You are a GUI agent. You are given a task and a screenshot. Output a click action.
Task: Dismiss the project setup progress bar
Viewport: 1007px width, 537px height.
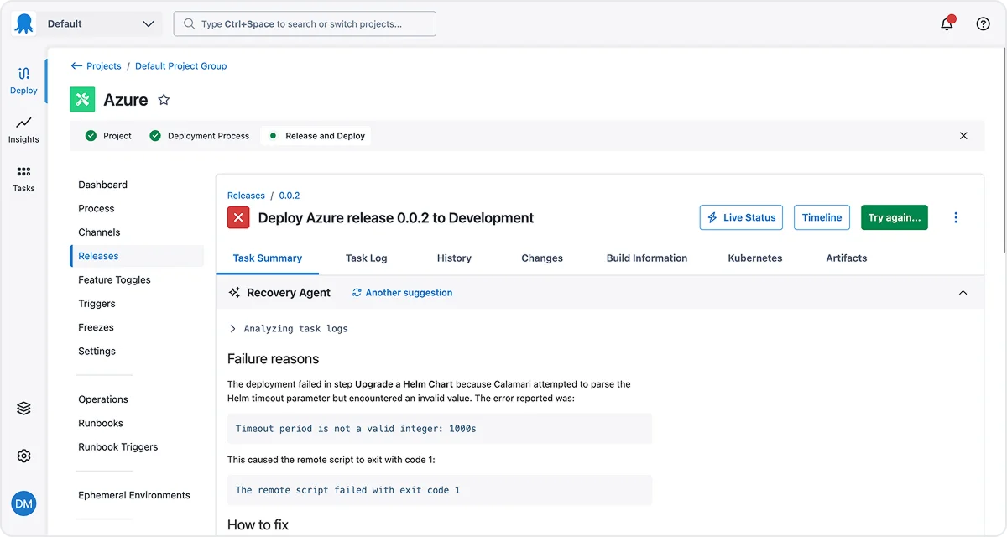click(963, 136)
